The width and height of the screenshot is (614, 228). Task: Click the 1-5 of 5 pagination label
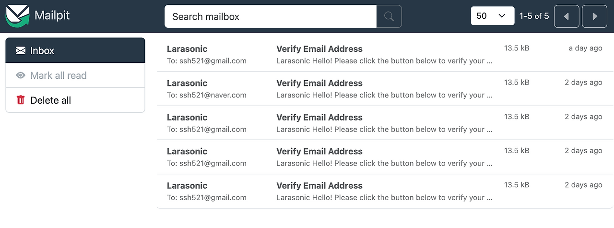pyautogui.click(x=534, y=16)
